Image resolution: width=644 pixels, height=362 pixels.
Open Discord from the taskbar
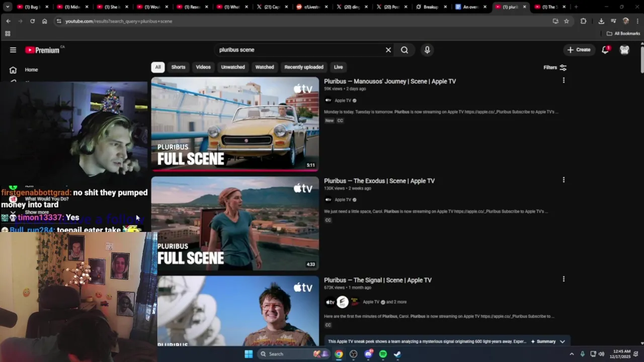pyautogui.click(x=368, y=354)
